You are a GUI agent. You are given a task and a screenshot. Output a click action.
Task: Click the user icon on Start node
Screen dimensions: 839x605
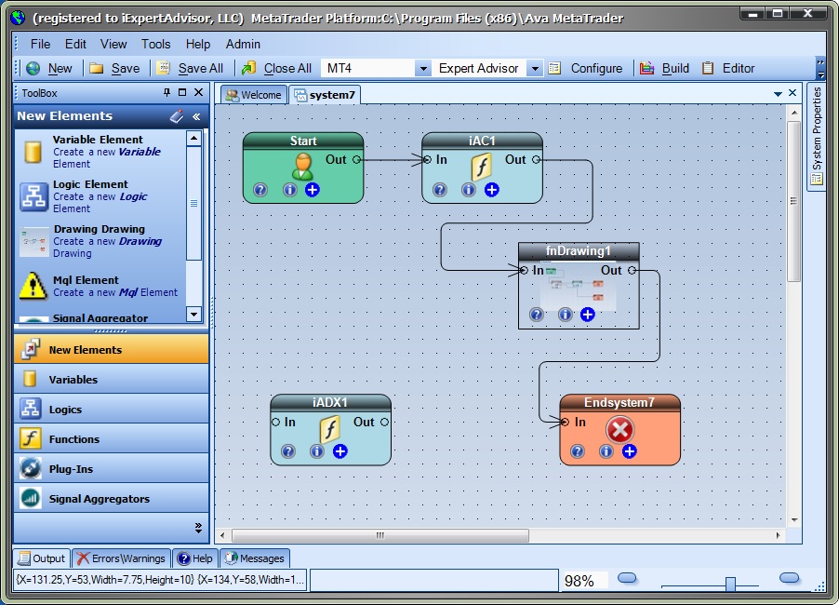tap(302, 167)
